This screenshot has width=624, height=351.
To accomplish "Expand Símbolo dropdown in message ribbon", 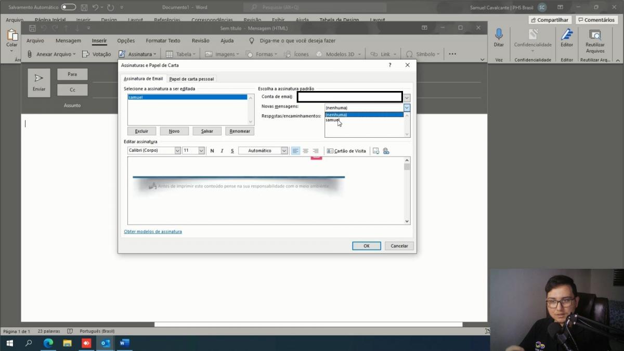I will [x=438, y=54].
